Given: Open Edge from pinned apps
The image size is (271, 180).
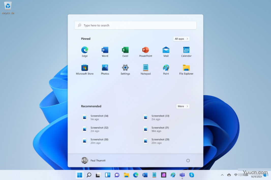Looking at the screenshot, I should coord(84,52).
